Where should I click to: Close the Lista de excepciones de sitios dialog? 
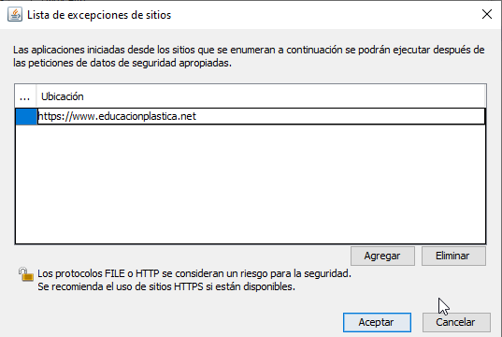487,14
